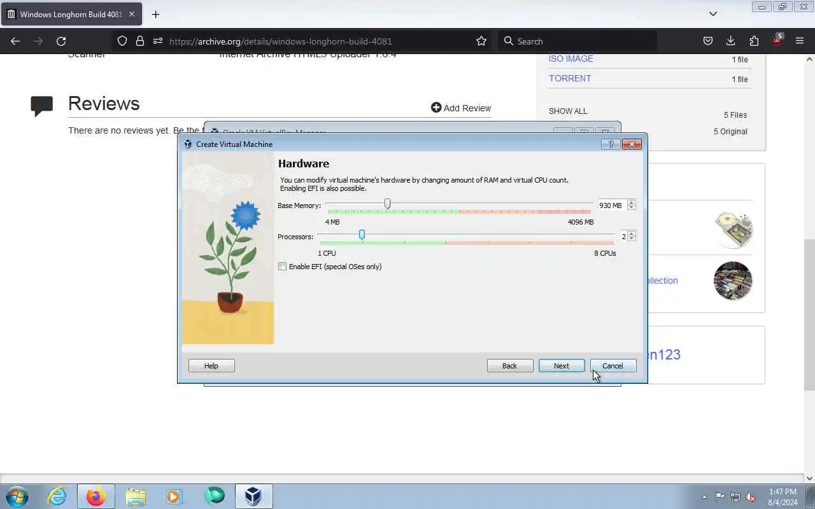Close the Create Virtual Machine dialog
The height and width of the screenshot is (509, 815).
[x=632, y=144]
